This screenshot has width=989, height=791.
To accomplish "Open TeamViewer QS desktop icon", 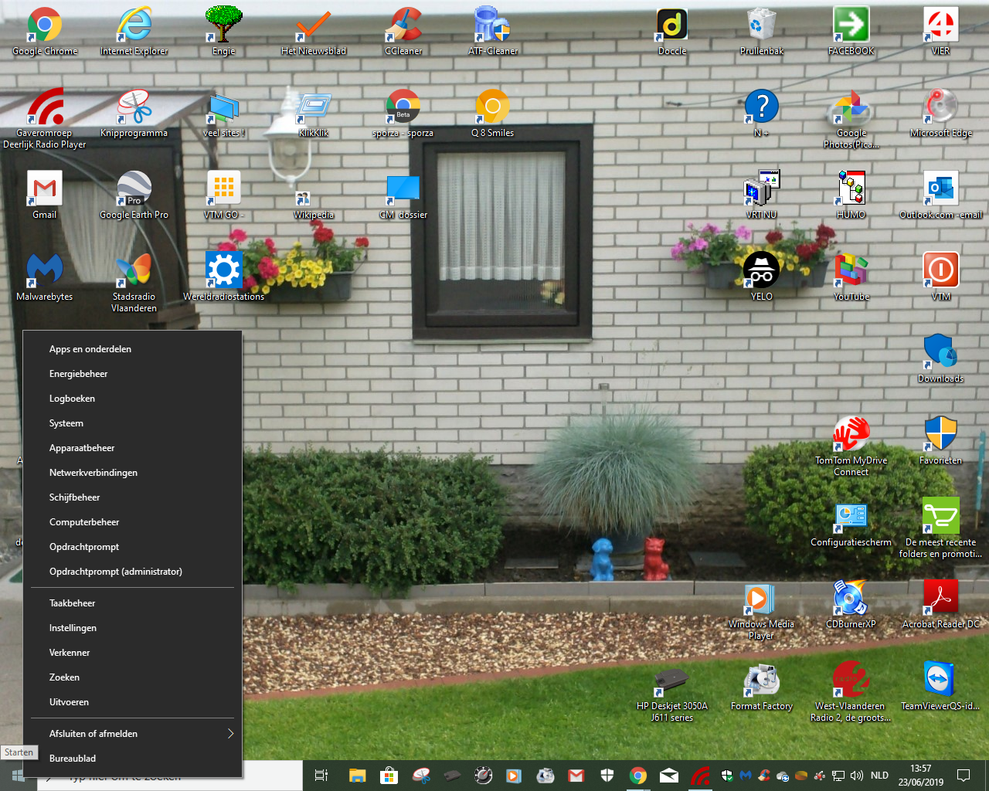I will tap(940, 681).
